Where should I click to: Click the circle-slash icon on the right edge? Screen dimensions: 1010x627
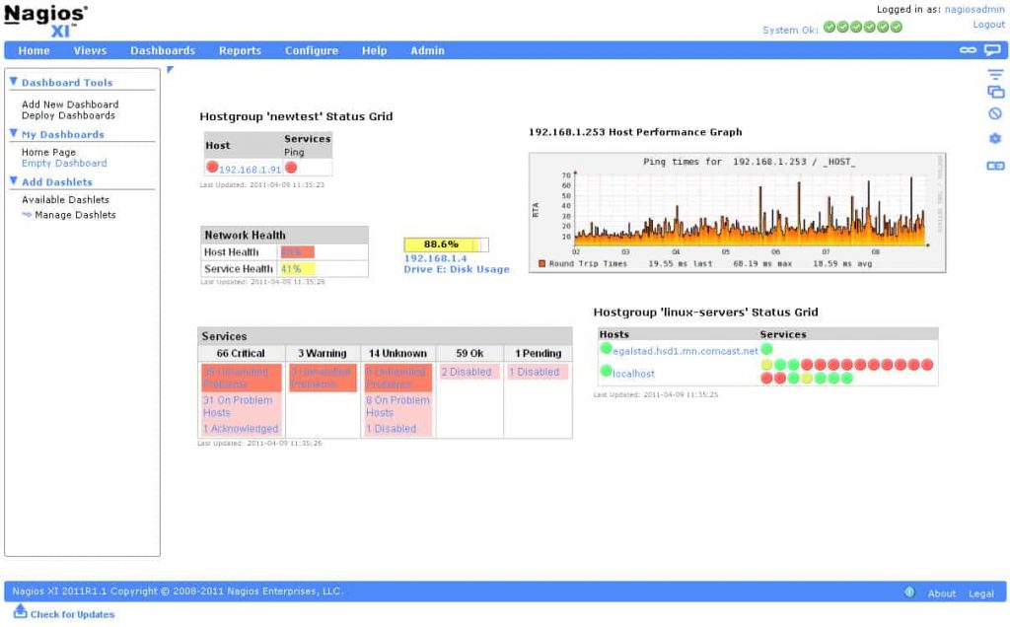995,113
